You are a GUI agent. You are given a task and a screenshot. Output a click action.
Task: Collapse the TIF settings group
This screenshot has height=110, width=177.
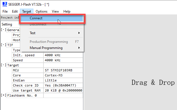pyautogui.click(x=3, y=45)
